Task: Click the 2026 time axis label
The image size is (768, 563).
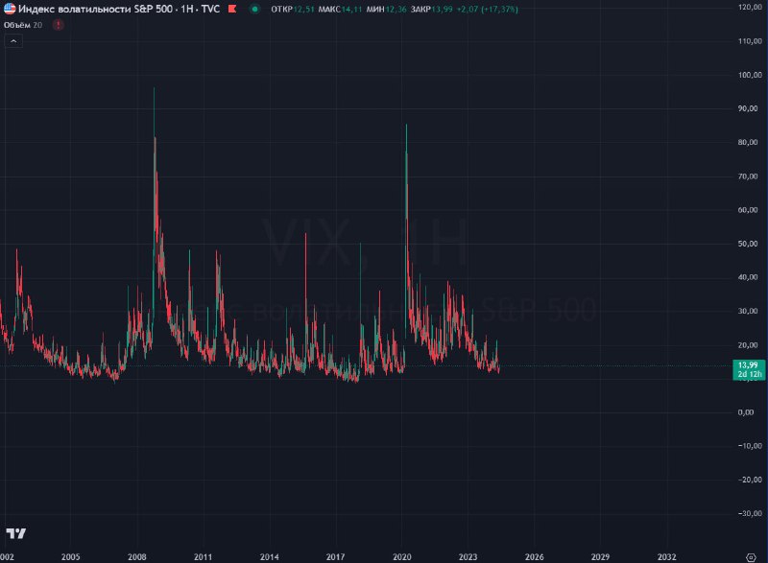Action: [x=535, y=557]
